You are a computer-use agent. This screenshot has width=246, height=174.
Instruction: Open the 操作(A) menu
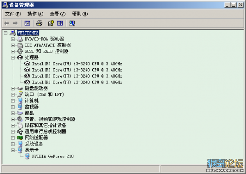pyautogui.click(x=35, y=14)
